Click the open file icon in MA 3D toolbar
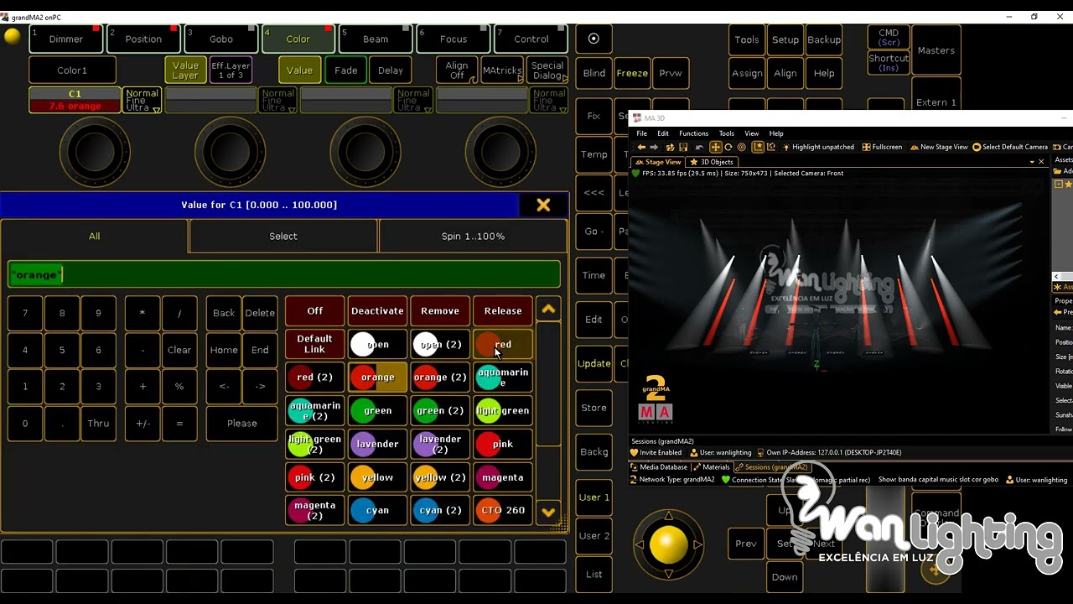Image resolution: width=1073 pixels, height=604 pixels. [669, 147]
